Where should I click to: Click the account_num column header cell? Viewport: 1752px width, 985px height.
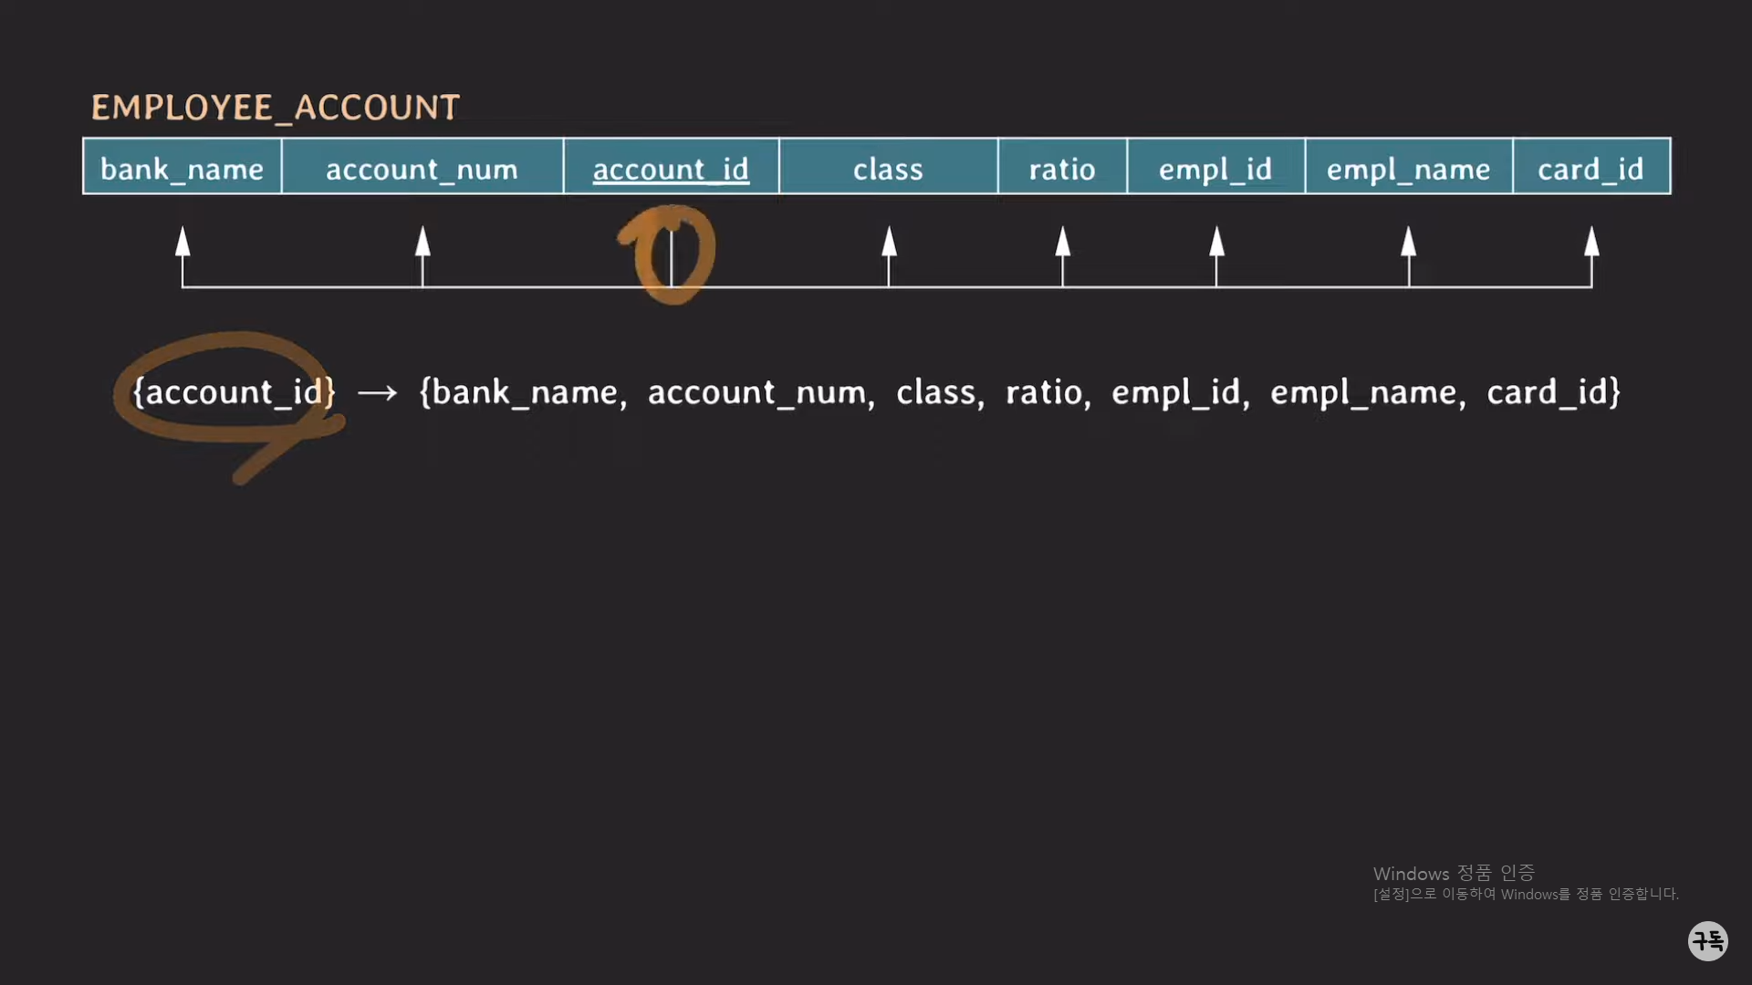click(422, 168)
